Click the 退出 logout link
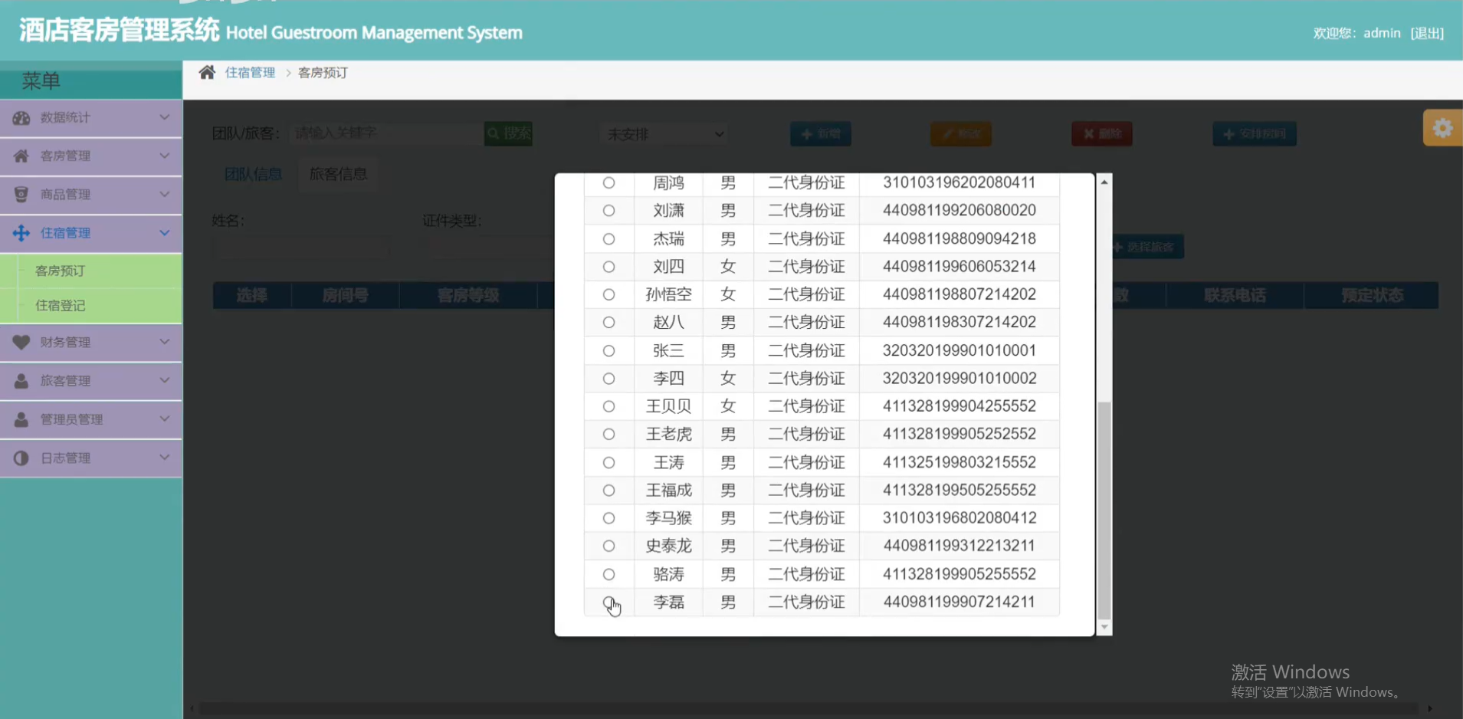The height and width of the screenshot is (719, 1463). [1428, 33]
